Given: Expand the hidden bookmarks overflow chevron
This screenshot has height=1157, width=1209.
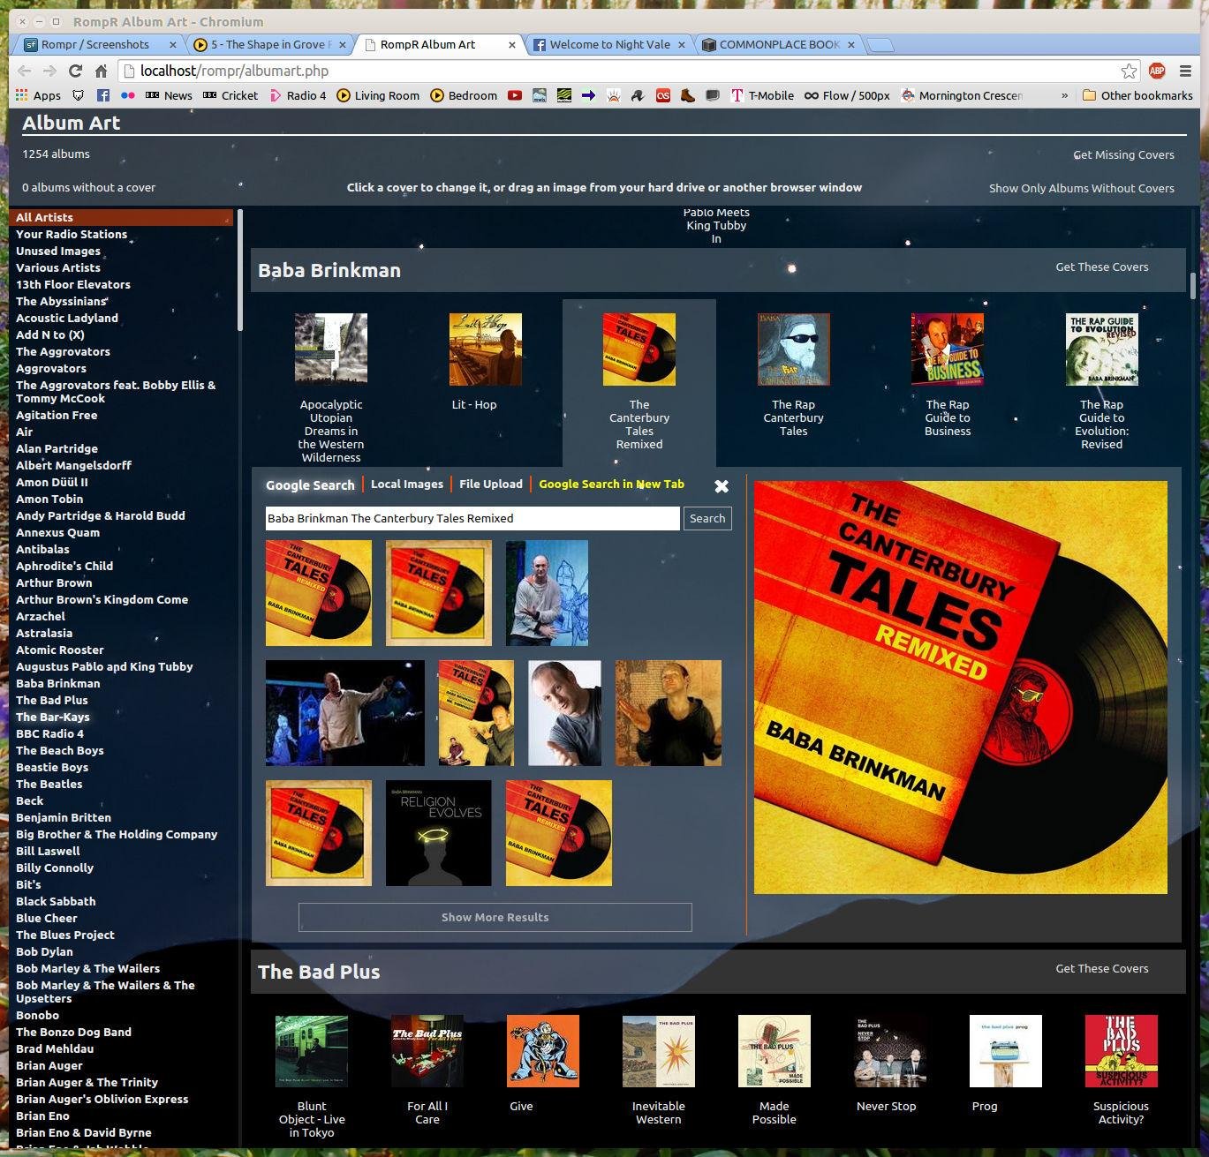Looking at the screenshot, I should click(1064, 95).
